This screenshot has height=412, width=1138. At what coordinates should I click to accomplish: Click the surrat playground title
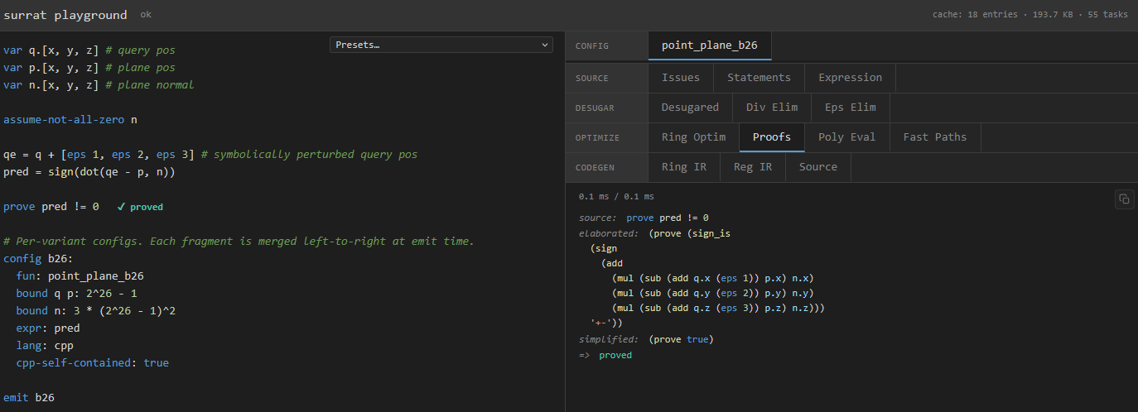[65, 15]
